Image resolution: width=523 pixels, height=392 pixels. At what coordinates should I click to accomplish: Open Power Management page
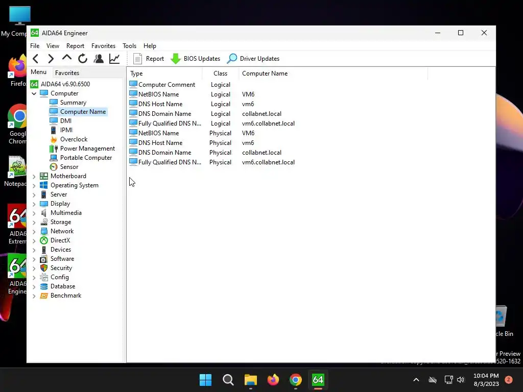click(x=87, y=149)
